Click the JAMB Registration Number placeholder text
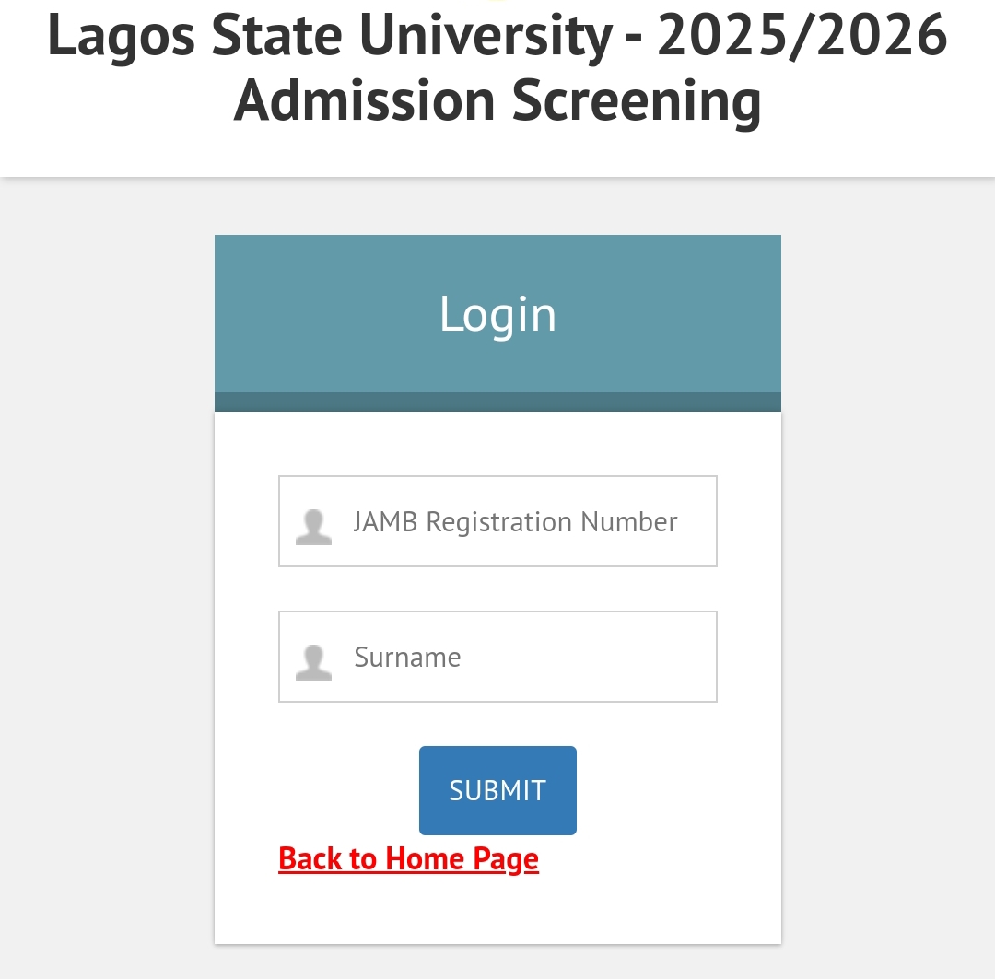The image size is (995, 979). 515,522
